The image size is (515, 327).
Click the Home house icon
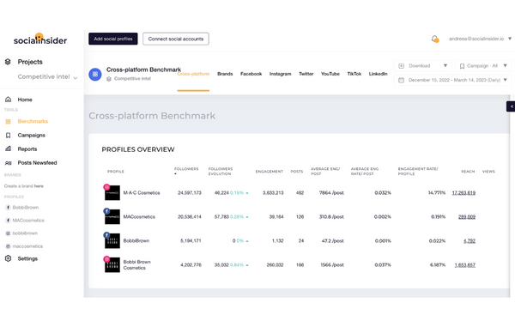9,100
